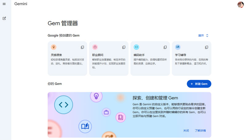The image size is (246, 140).
Task: Open the 编码助手 Gem card title
Action: tap(139, 55)
